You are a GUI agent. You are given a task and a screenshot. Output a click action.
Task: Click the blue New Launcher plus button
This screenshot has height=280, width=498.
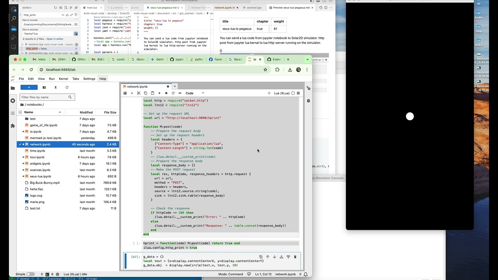29,87
